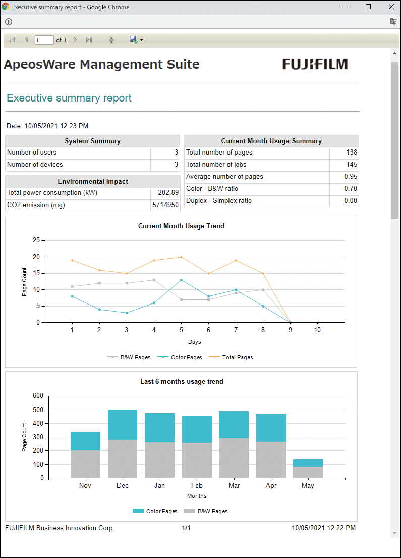Click the export save disk icon
The width and height of the screenshot is (401, 558).
[x=133, y=40]
